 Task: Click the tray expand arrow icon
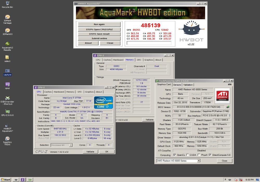point(225,179)
